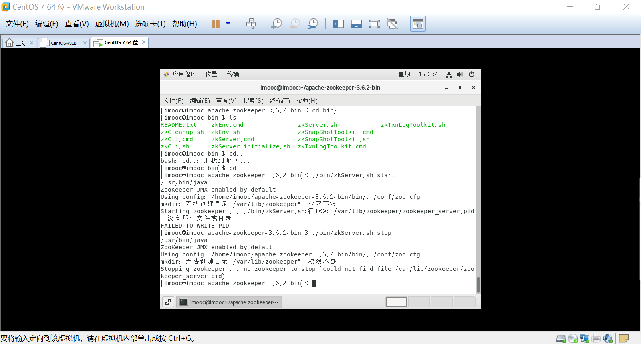
Task: Minimize the terminal window
Action: (446, 88)
